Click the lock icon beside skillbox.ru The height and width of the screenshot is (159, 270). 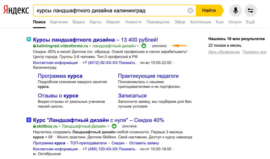tap(34, 126)
